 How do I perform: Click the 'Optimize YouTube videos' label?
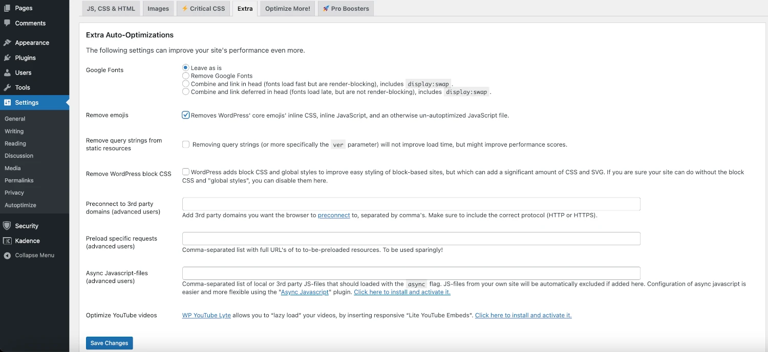click(121, 315)
